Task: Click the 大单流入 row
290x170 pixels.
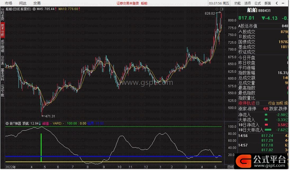Action: pyautogui.click(x=263, y=120)
